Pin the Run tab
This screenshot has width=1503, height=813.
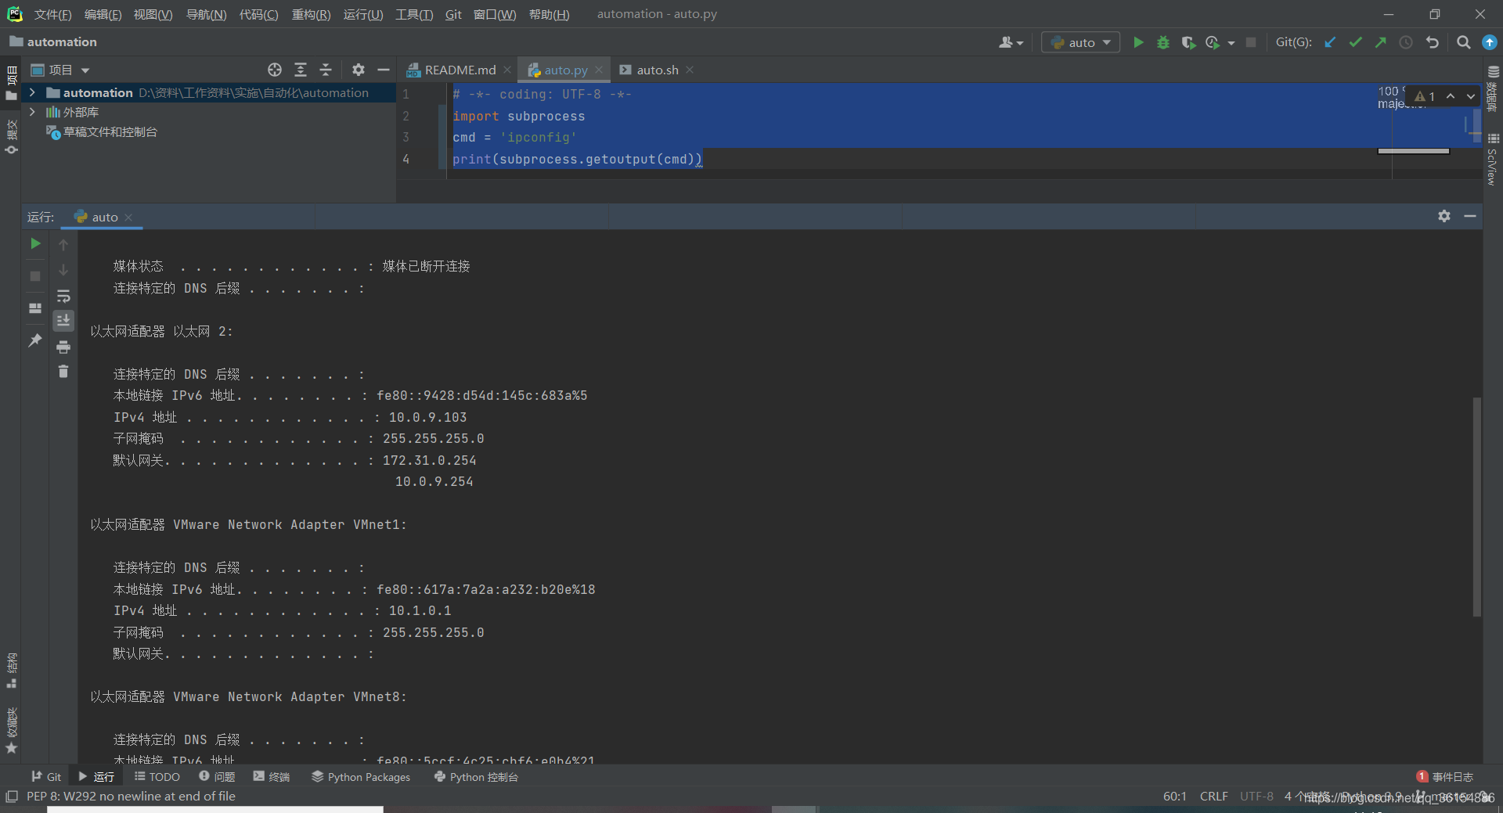35,340
